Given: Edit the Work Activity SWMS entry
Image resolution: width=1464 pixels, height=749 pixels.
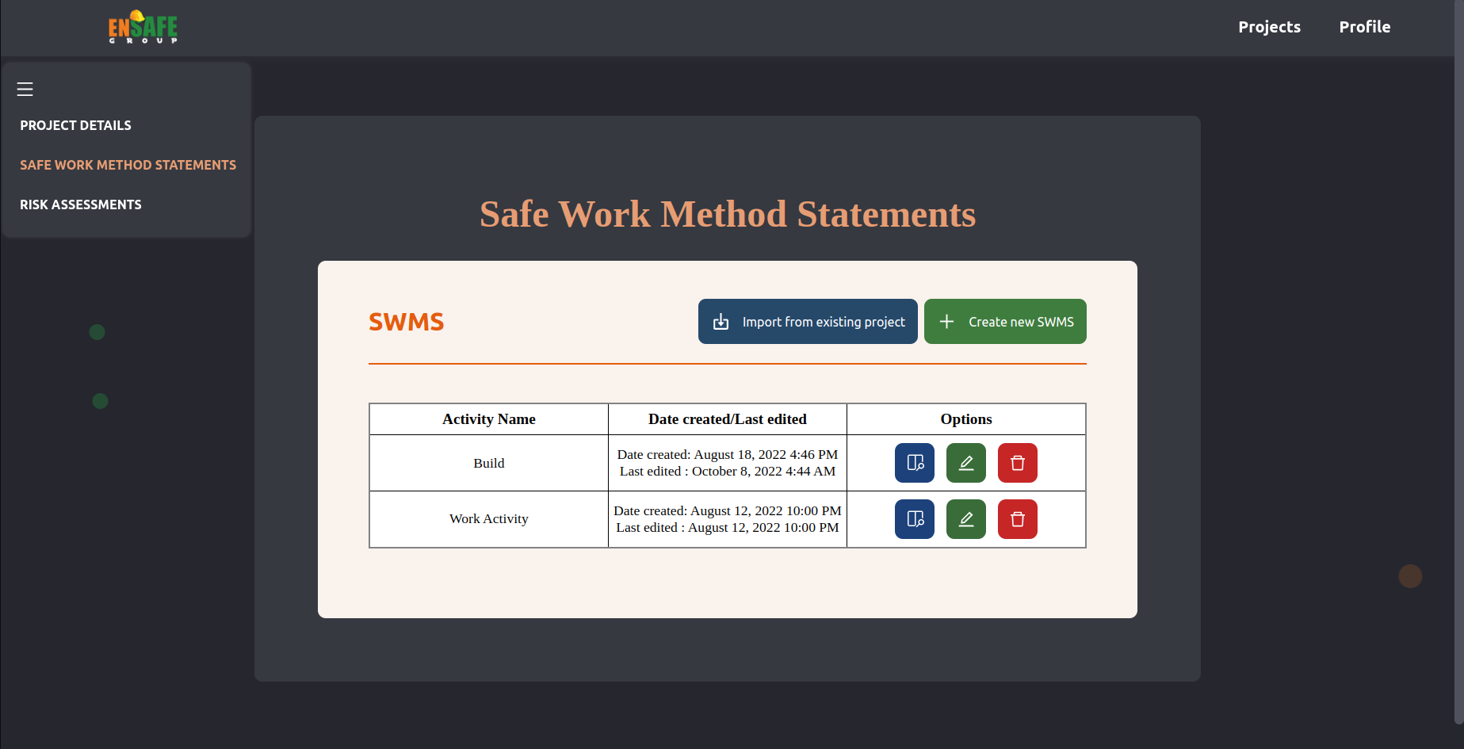Looking at the screenshot, I should [966, 519].
